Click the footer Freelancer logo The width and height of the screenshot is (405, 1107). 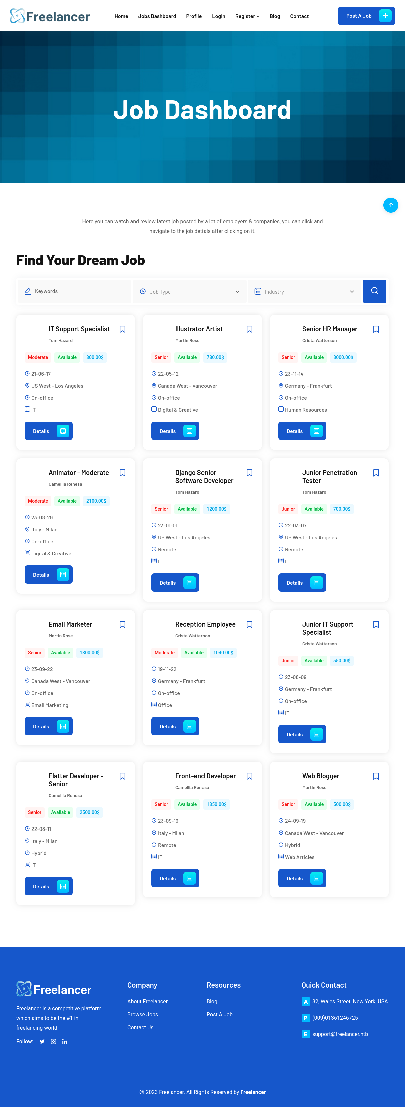click(x=54, y=989)
